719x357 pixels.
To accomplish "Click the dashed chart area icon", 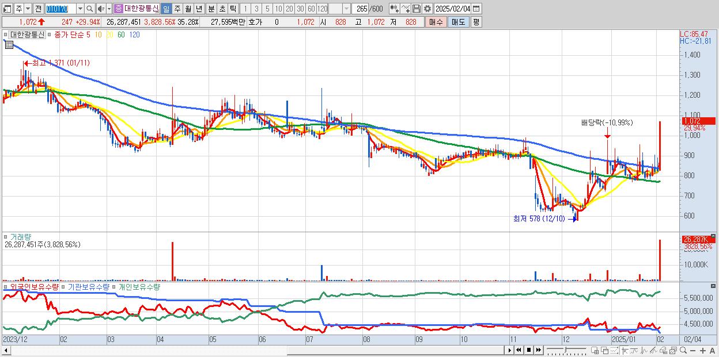I will (x=615, y=351).
